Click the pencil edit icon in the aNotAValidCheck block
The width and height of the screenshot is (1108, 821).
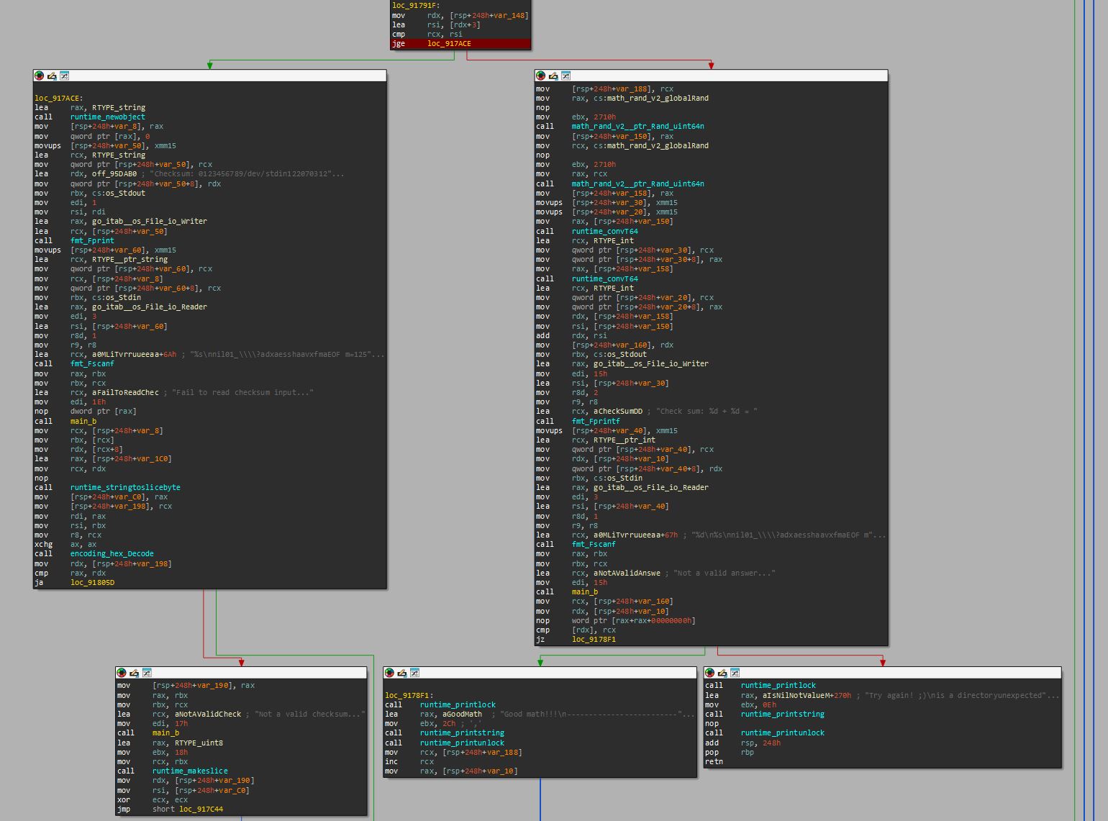coord(134,673)
